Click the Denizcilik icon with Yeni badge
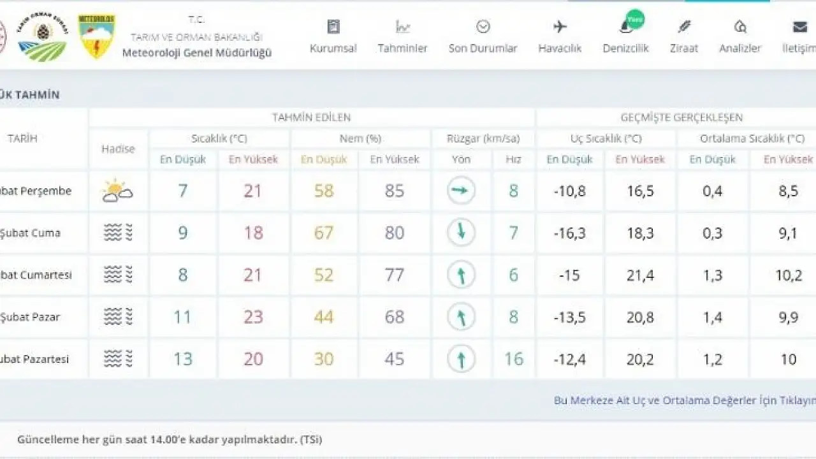816x459 pixels. tap(627, 25)
